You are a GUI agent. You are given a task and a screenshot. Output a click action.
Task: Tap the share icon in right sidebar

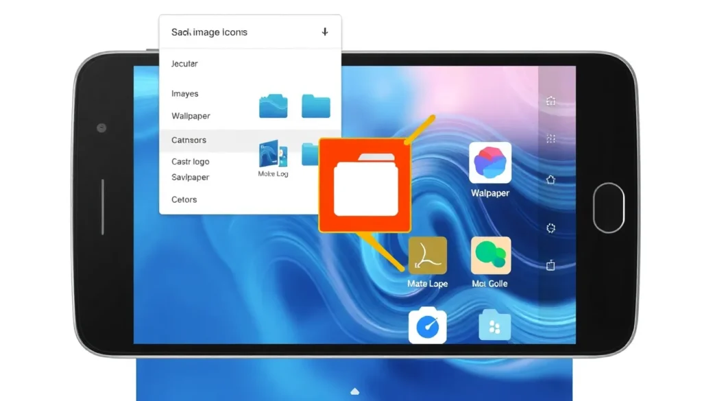coord(550,265)
